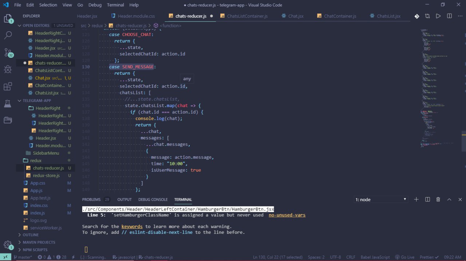This screenshot has width=466, height=261.
Task: Open redux-store.js in the explorer tree
Action: coord(46,175)
